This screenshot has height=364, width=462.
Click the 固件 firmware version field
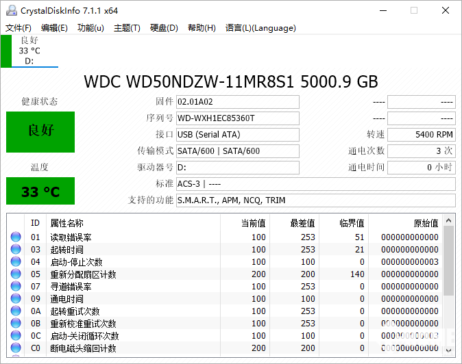[237, 102]
